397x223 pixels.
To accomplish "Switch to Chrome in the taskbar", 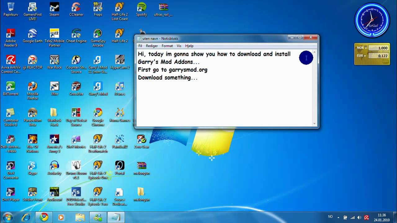I will 44,217.
